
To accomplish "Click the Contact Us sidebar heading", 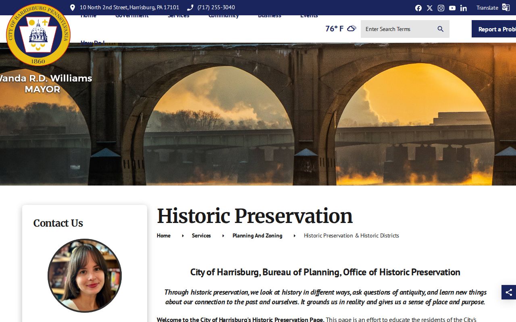I will (58, 223).
